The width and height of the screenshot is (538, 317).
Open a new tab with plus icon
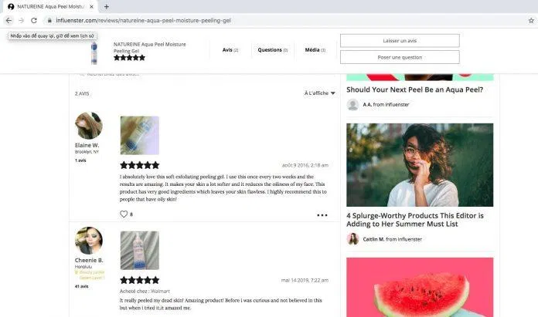point(107,6)
